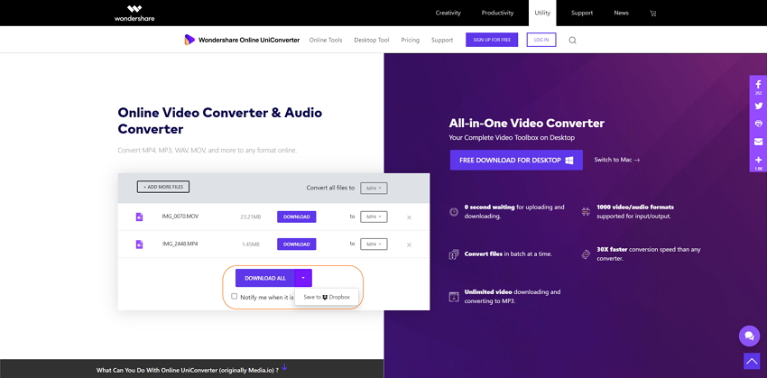This screenshot has width=767, height=378.
Task: Remove IMG_2448.MP4 from the list
Action: [409, 244]
